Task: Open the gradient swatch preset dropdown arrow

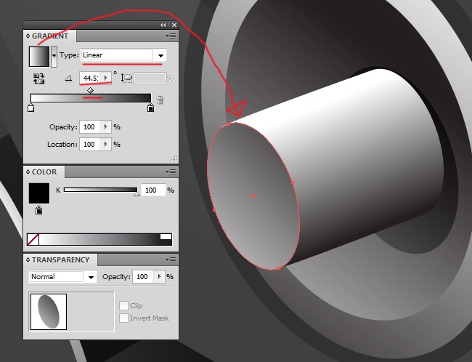Action: [54, 56]
